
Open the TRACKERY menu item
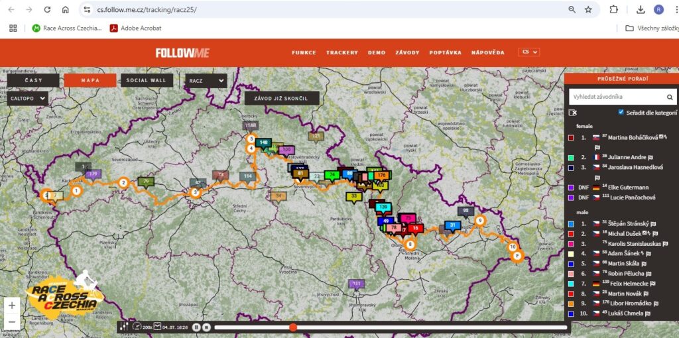click(341, 52)
